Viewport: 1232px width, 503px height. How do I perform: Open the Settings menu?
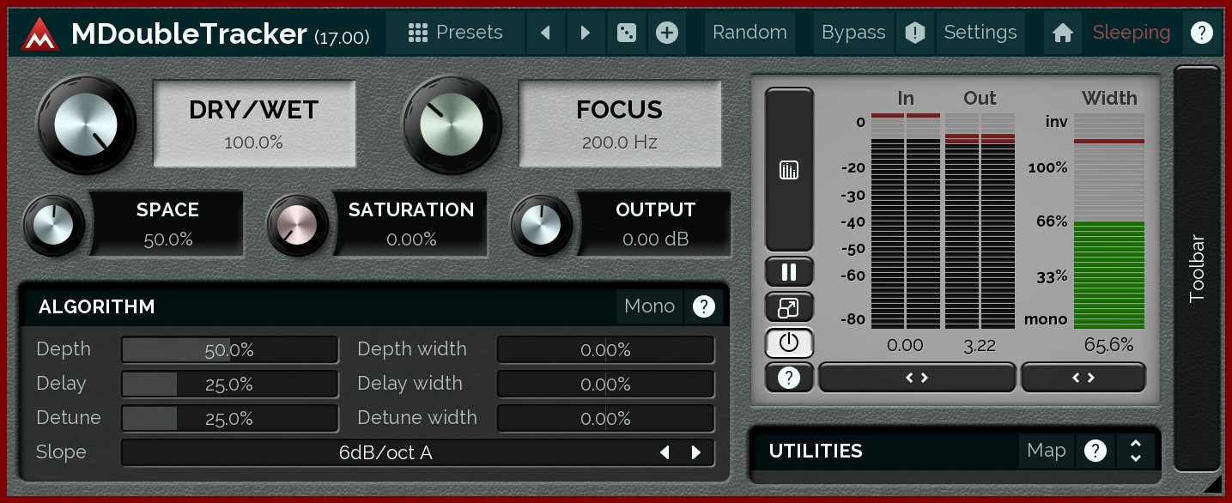[x=980, y=33]
